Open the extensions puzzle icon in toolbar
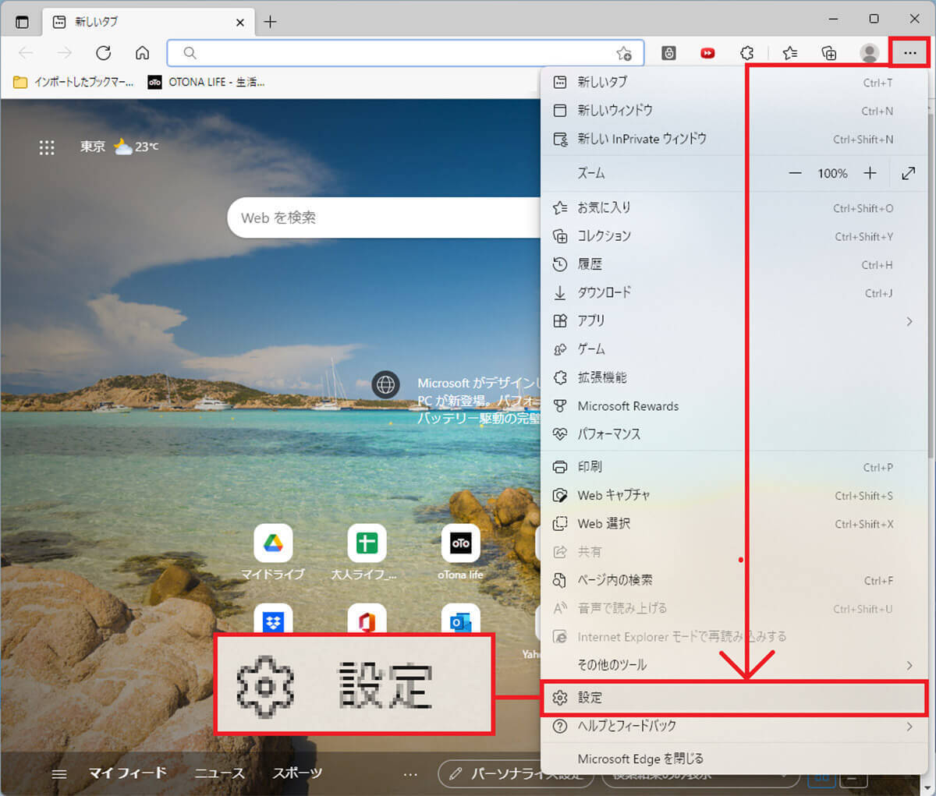 [x=746, y=53]
